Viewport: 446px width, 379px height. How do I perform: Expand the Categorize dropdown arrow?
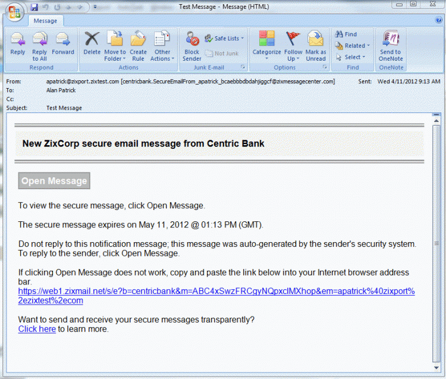(x=267, y=59)
